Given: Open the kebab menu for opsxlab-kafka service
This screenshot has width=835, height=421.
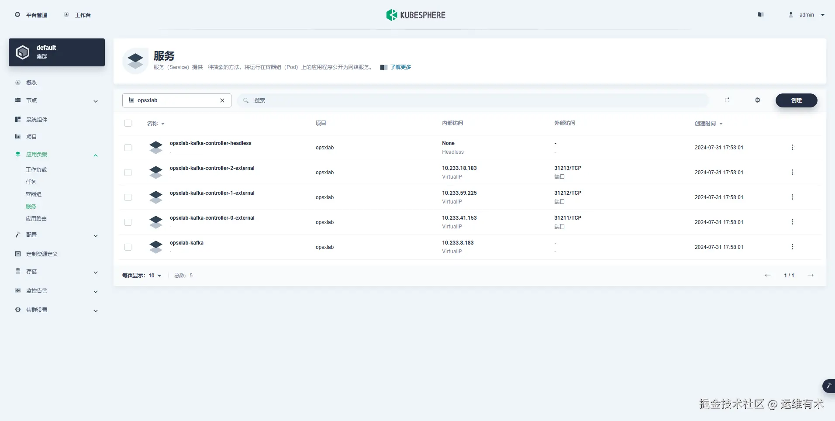Looking at the screenshot, I should point(793,247).
